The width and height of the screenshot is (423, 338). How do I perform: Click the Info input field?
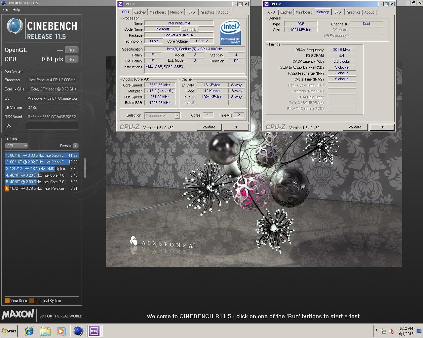coord(52,126)
